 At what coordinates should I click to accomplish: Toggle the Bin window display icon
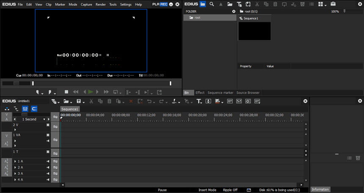(230, 101)
